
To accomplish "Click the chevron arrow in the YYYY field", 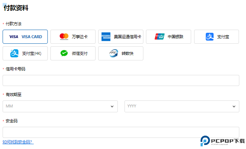I will pos(233,106).
